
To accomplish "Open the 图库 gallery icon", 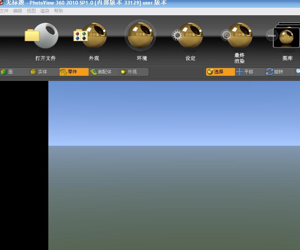I will [283, 36].
